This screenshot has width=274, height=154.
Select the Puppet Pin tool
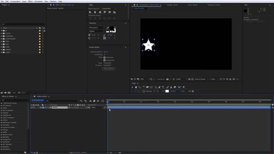point(184,87)
